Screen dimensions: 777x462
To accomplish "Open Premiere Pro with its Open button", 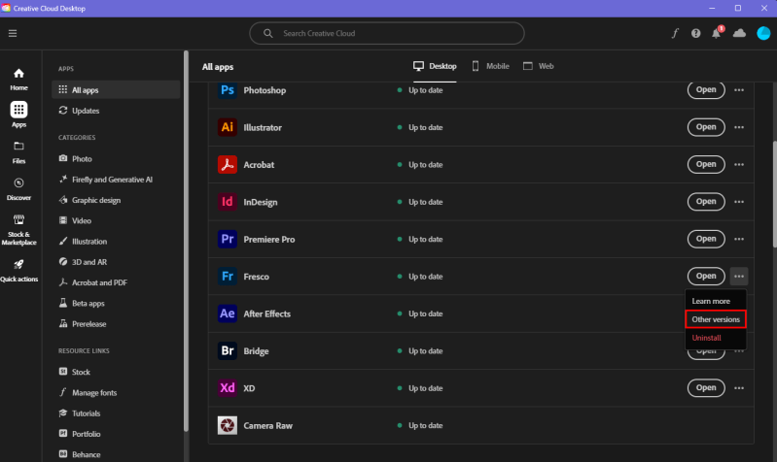I will point(706,239).
